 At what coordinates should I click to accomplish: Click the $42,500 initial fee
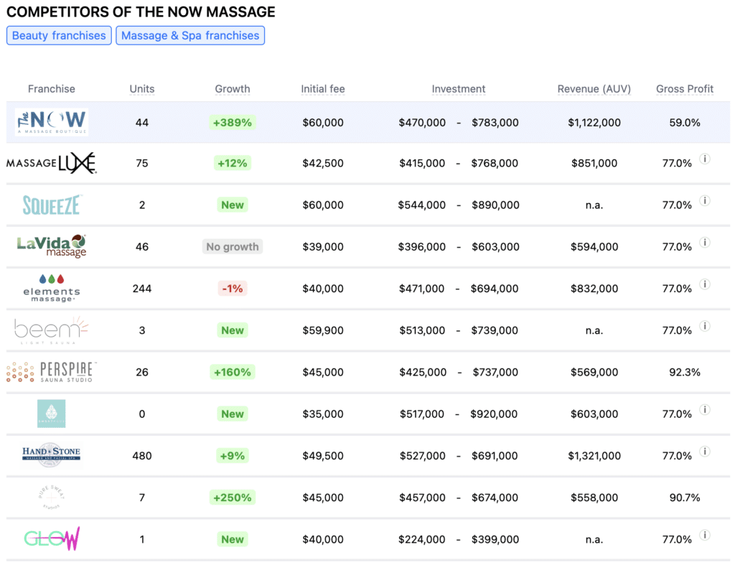tap(323, 163)
